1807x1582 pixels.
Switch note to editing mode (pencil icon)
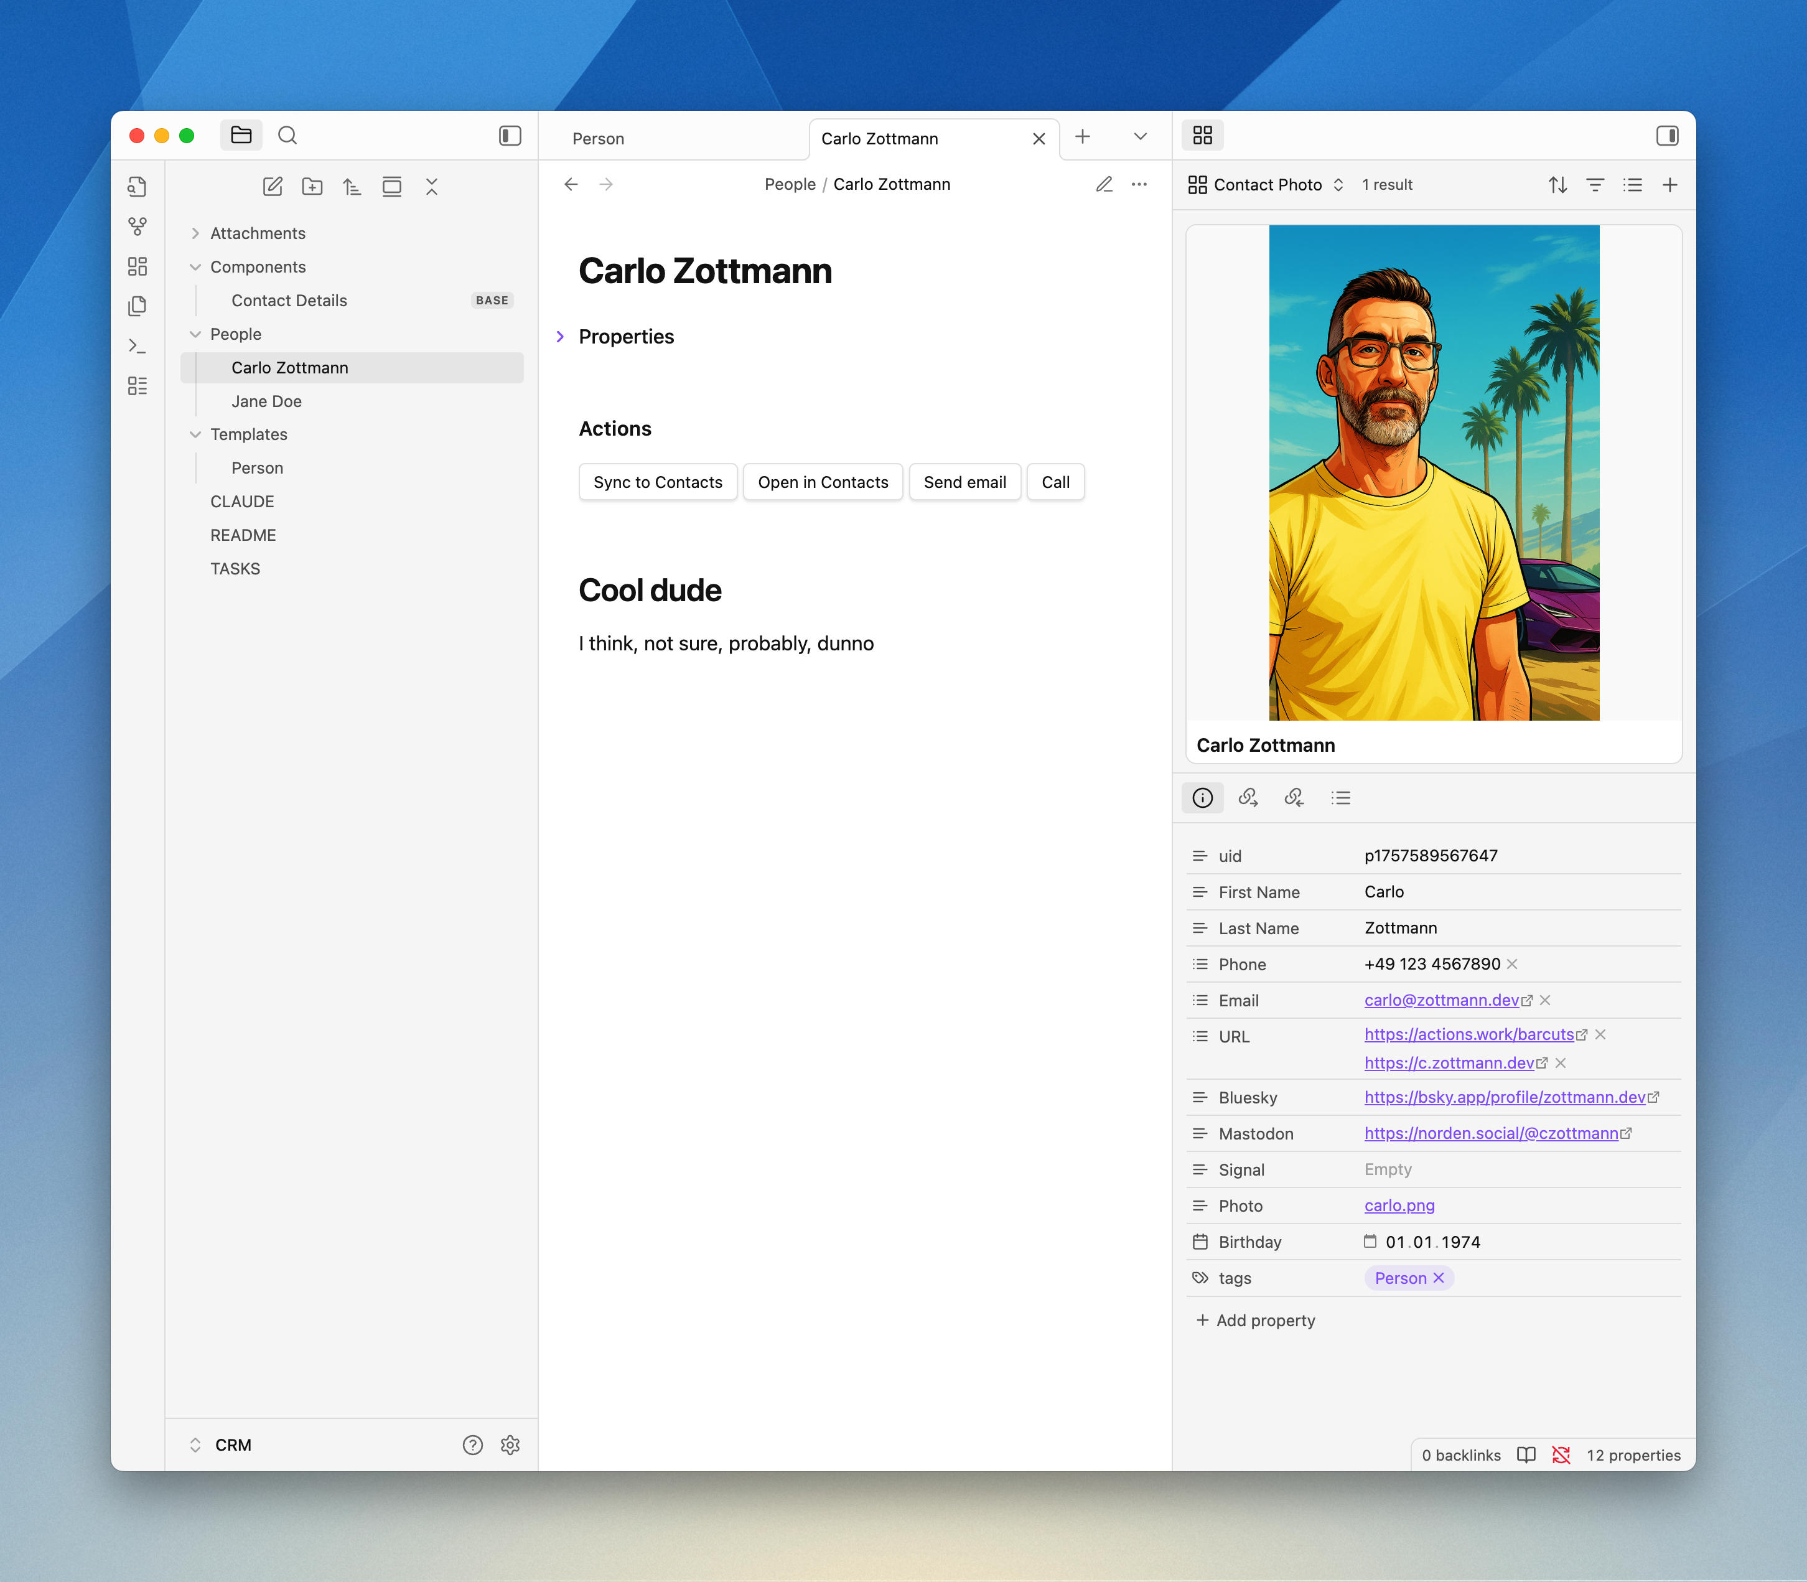(1104, 184)
